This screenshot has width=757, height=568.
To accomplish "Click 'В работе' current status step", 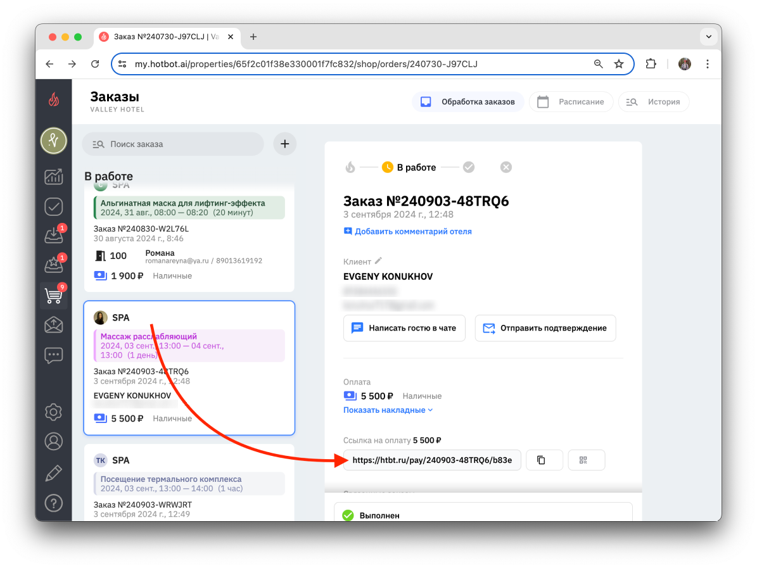I will point(409,167).
